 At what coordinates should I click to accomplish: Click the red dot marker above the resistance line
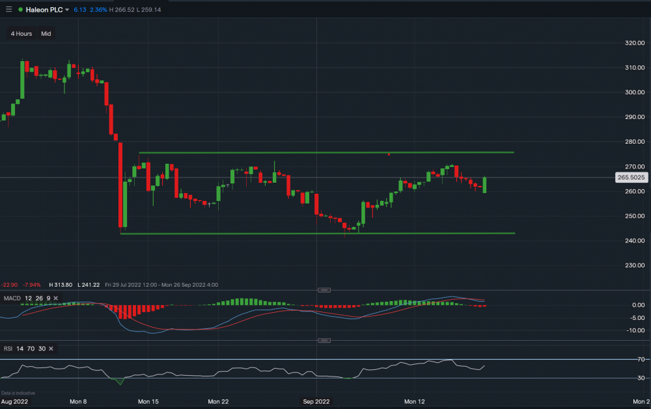389,154
